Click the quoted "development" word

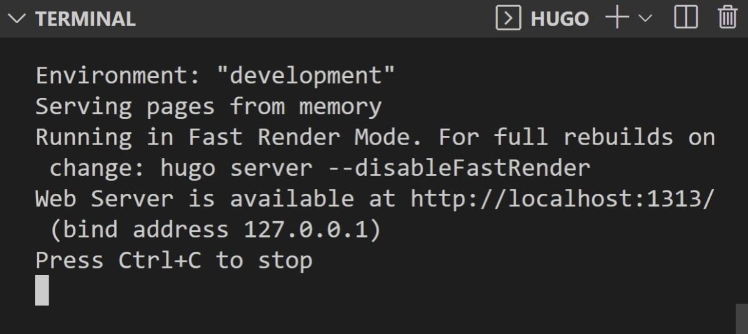pyautogui.click(x=306, y=76)
